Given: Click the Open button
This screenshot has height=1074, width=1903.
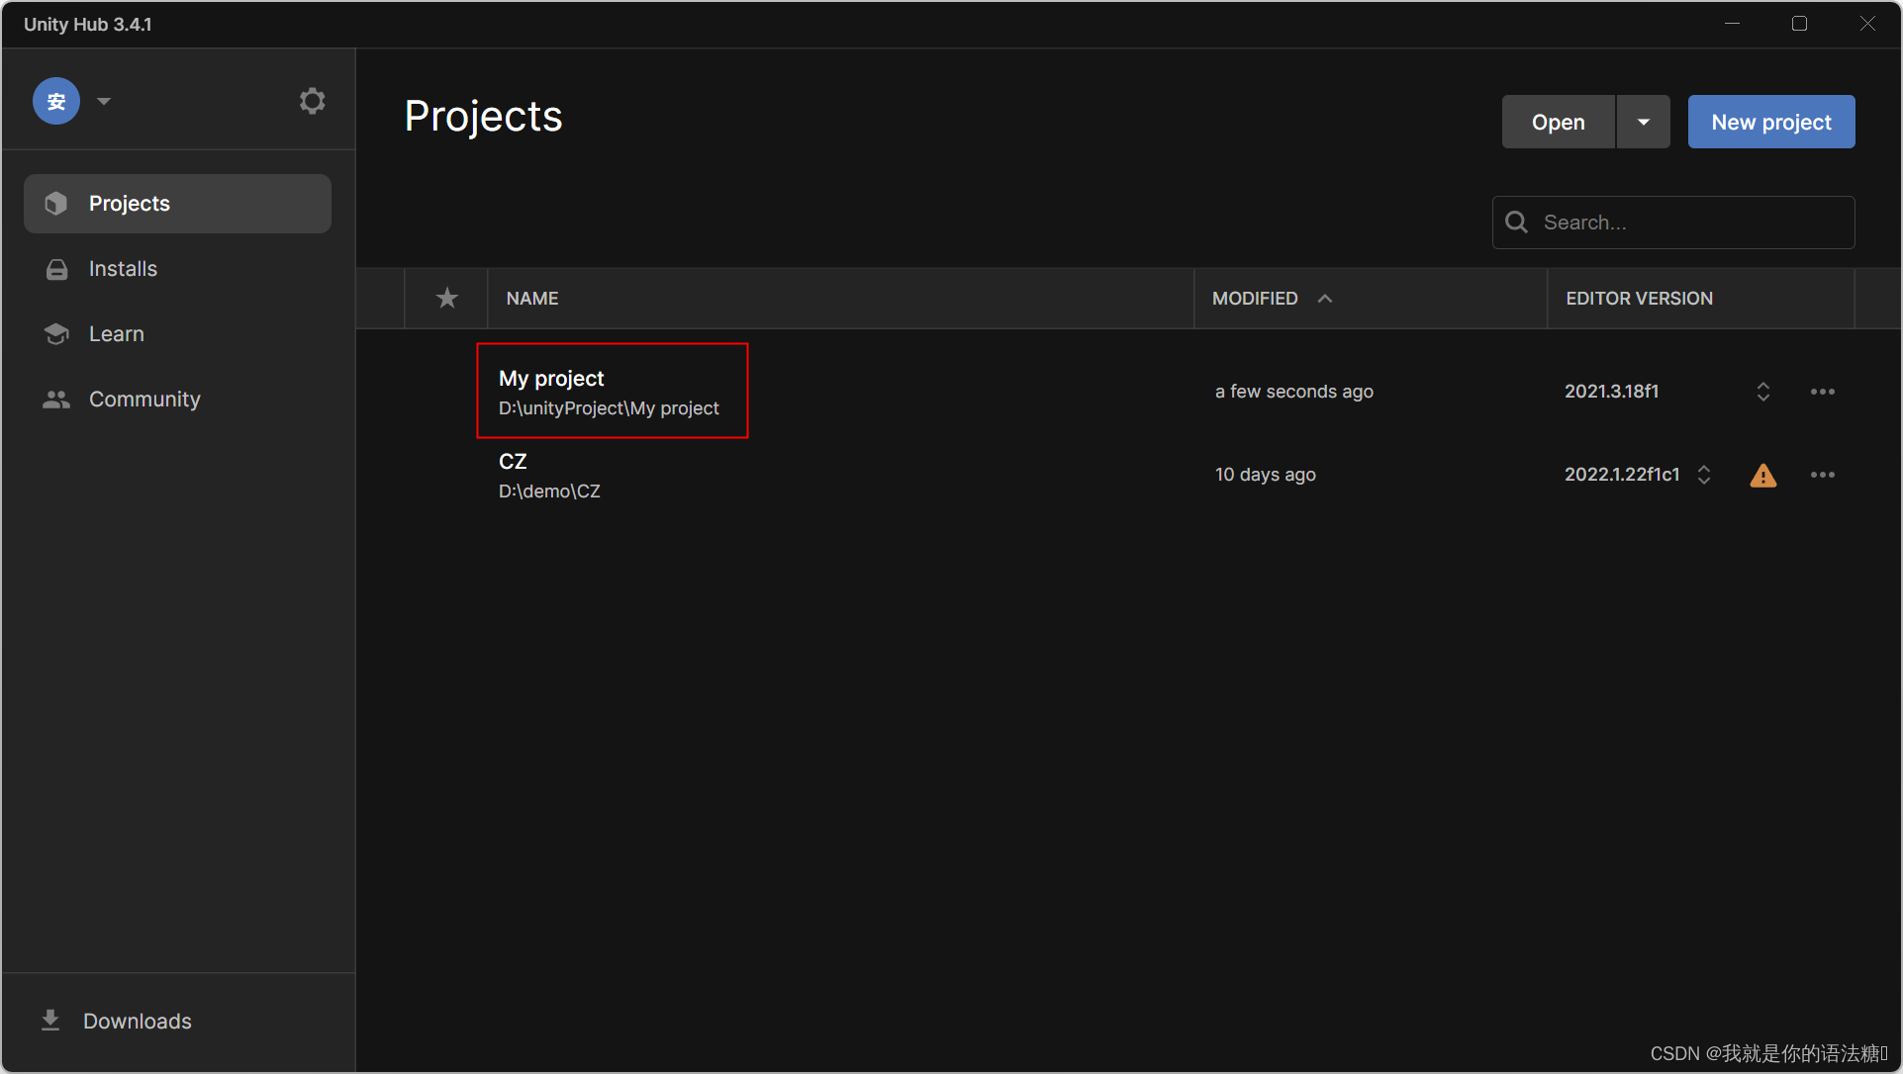Looking at the screenshot, I should pos(1558,122).
